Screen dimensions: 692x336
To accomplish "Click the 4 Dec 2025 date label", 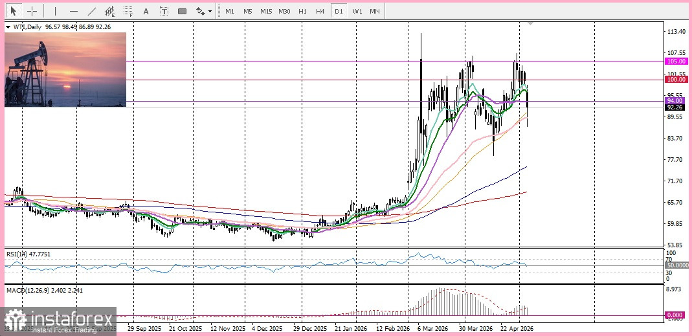I will point(267,329).
